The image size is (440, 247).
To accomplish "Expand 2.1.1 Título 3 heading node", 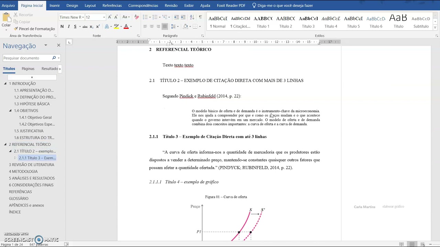I will click(15, 158).
